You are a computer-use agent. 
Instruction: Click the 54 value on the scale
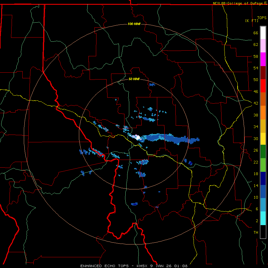pyautogui.click(x=256, y=68)
